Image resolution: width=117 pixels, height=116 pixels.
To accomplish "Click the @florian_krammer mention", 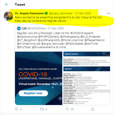I will [x=72, y=40].
